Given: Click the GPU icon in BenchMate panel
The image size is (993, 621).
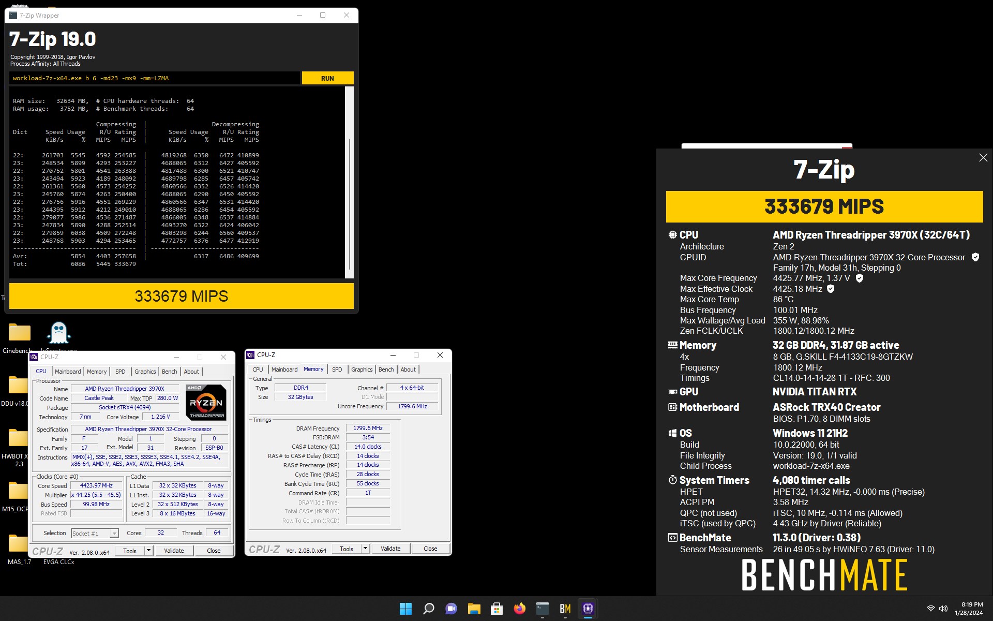Looking at the screenshot, I should 672,392.
